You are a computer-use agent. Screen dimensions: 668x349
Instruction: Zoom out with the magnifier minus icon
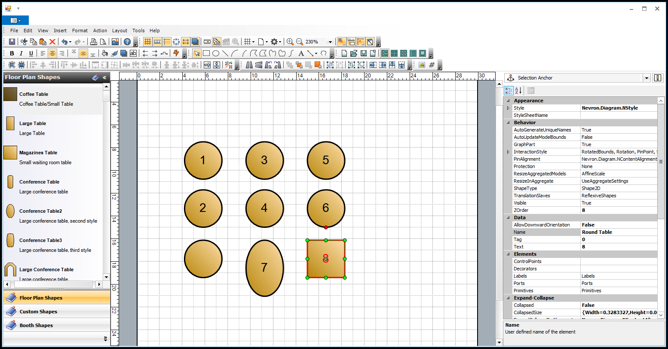click(x=300, y=42)
